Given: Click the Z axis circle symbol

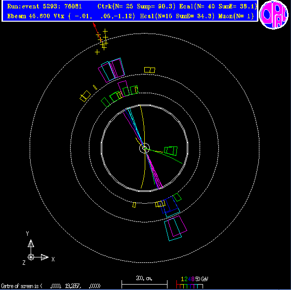Looking at the screenshot, I should [31, 257].
